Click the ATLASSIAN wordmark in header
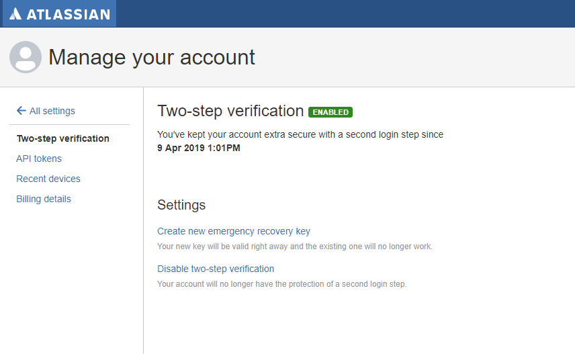Viewport: 575px width, 354px height. [68, 14]
